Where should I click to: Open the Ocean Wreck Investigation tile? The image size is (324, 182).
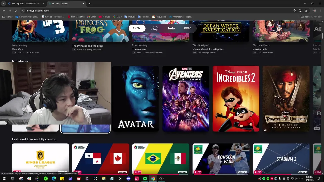(221, 31)
